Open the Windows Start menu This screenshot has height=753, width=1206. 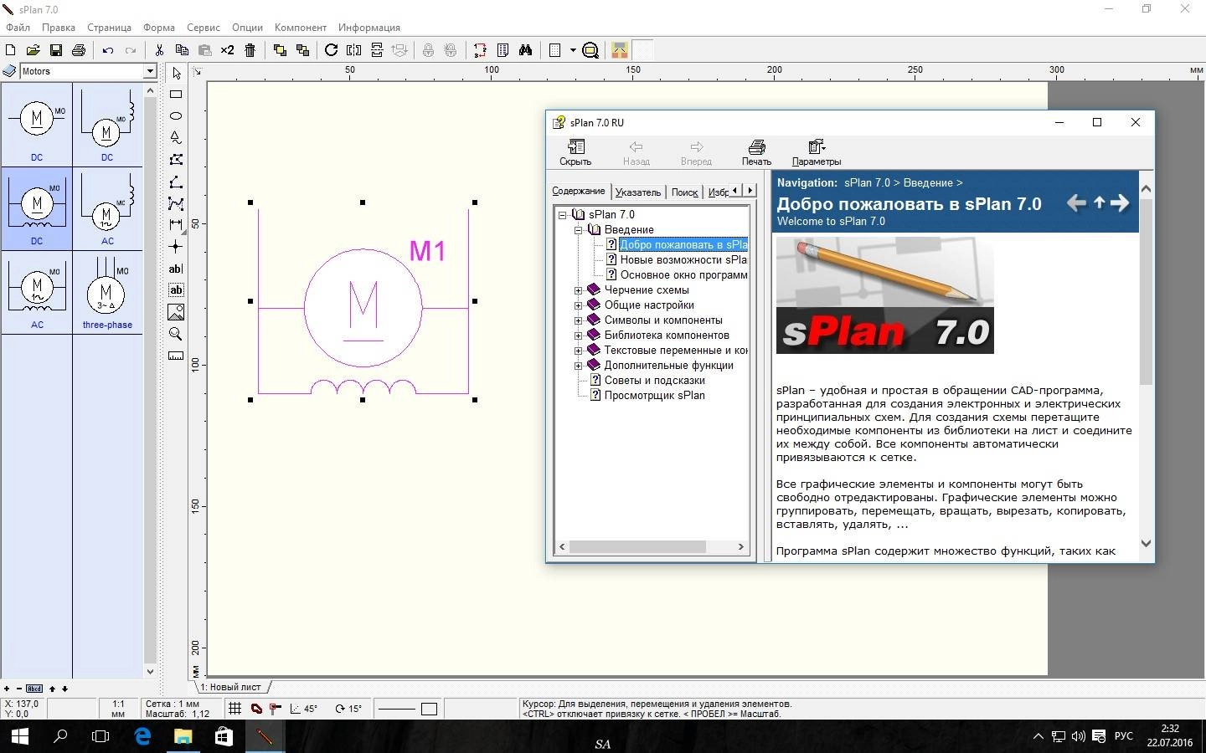pyautogui.click(x=20, y=736)
